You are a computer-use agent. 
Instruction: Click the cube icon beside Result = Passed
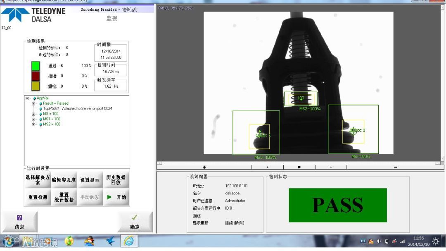(x=40, y=103)
